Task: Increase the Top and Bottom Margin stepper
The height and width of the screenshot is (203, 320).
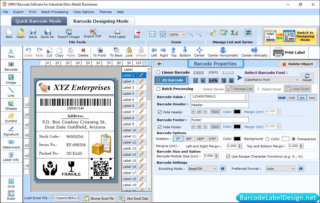Action: point(301,145)
